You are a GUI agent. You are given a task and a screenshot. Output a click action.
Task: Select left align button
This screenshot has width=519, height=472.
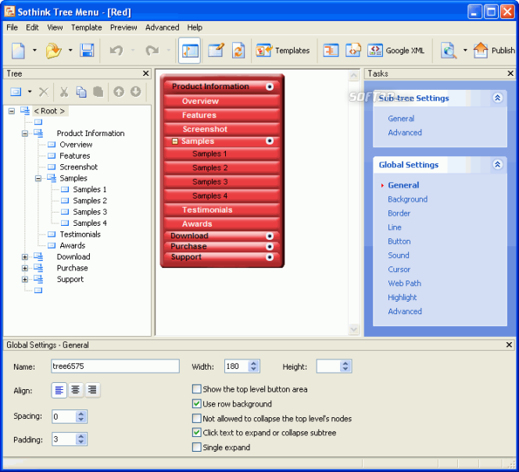tap(59, 390)
